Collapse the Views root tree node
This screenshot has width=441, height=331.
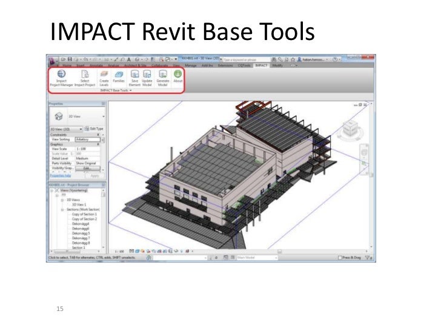[51, 190]
